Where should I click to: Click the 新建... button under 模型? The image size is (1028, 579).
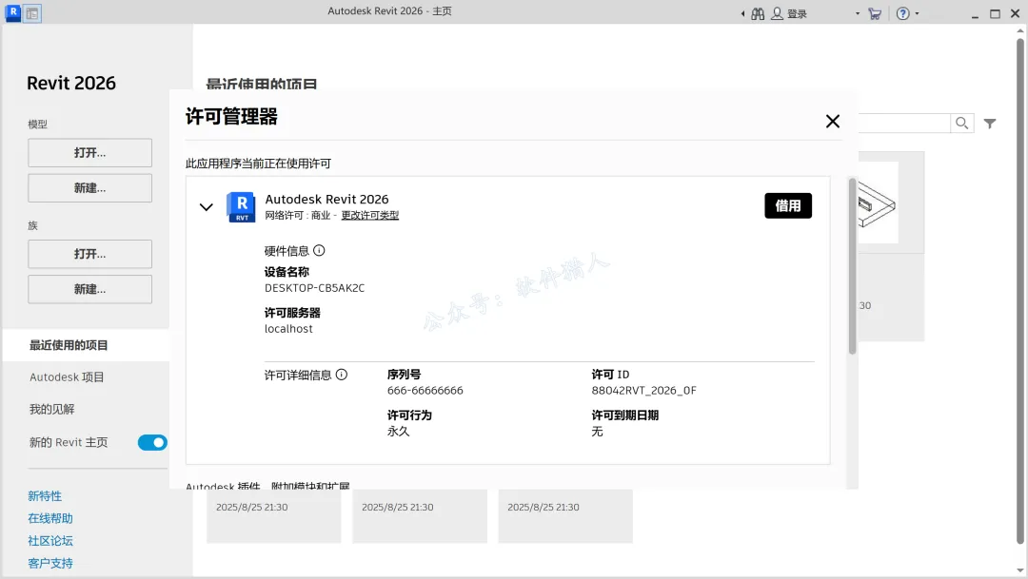click(89, 188)
